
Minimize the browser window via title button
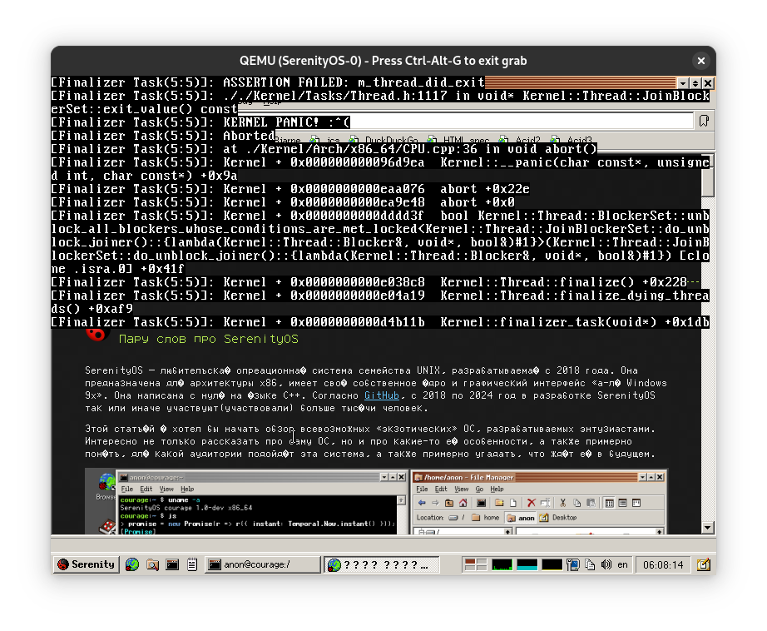click(683, 82)
